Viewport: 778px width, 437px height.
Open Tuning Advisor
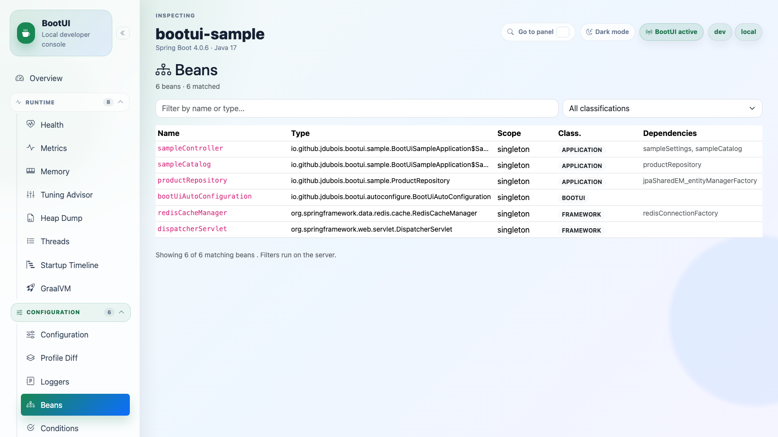[75, 195]
